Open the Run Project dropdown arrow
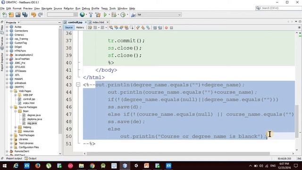 pyautogui.click(x=109, y=15)
